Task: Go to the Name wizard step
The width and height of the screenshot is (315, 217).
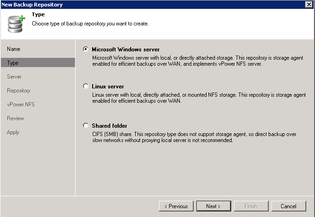Action: pos(13,49)
